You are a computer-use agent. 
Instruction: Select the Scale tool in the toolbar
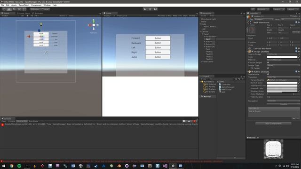(19, 9)
